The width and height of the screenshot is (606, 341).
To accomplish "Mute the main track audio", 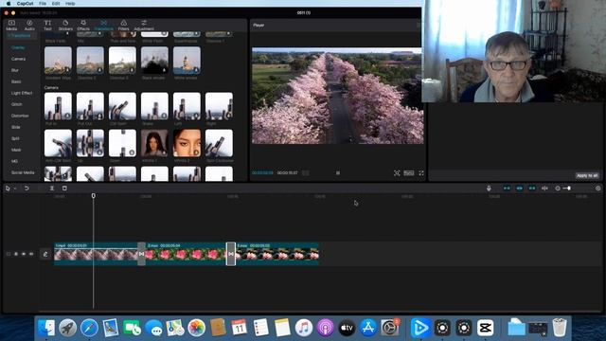I will pyautogui.click(x=31, y=254).
